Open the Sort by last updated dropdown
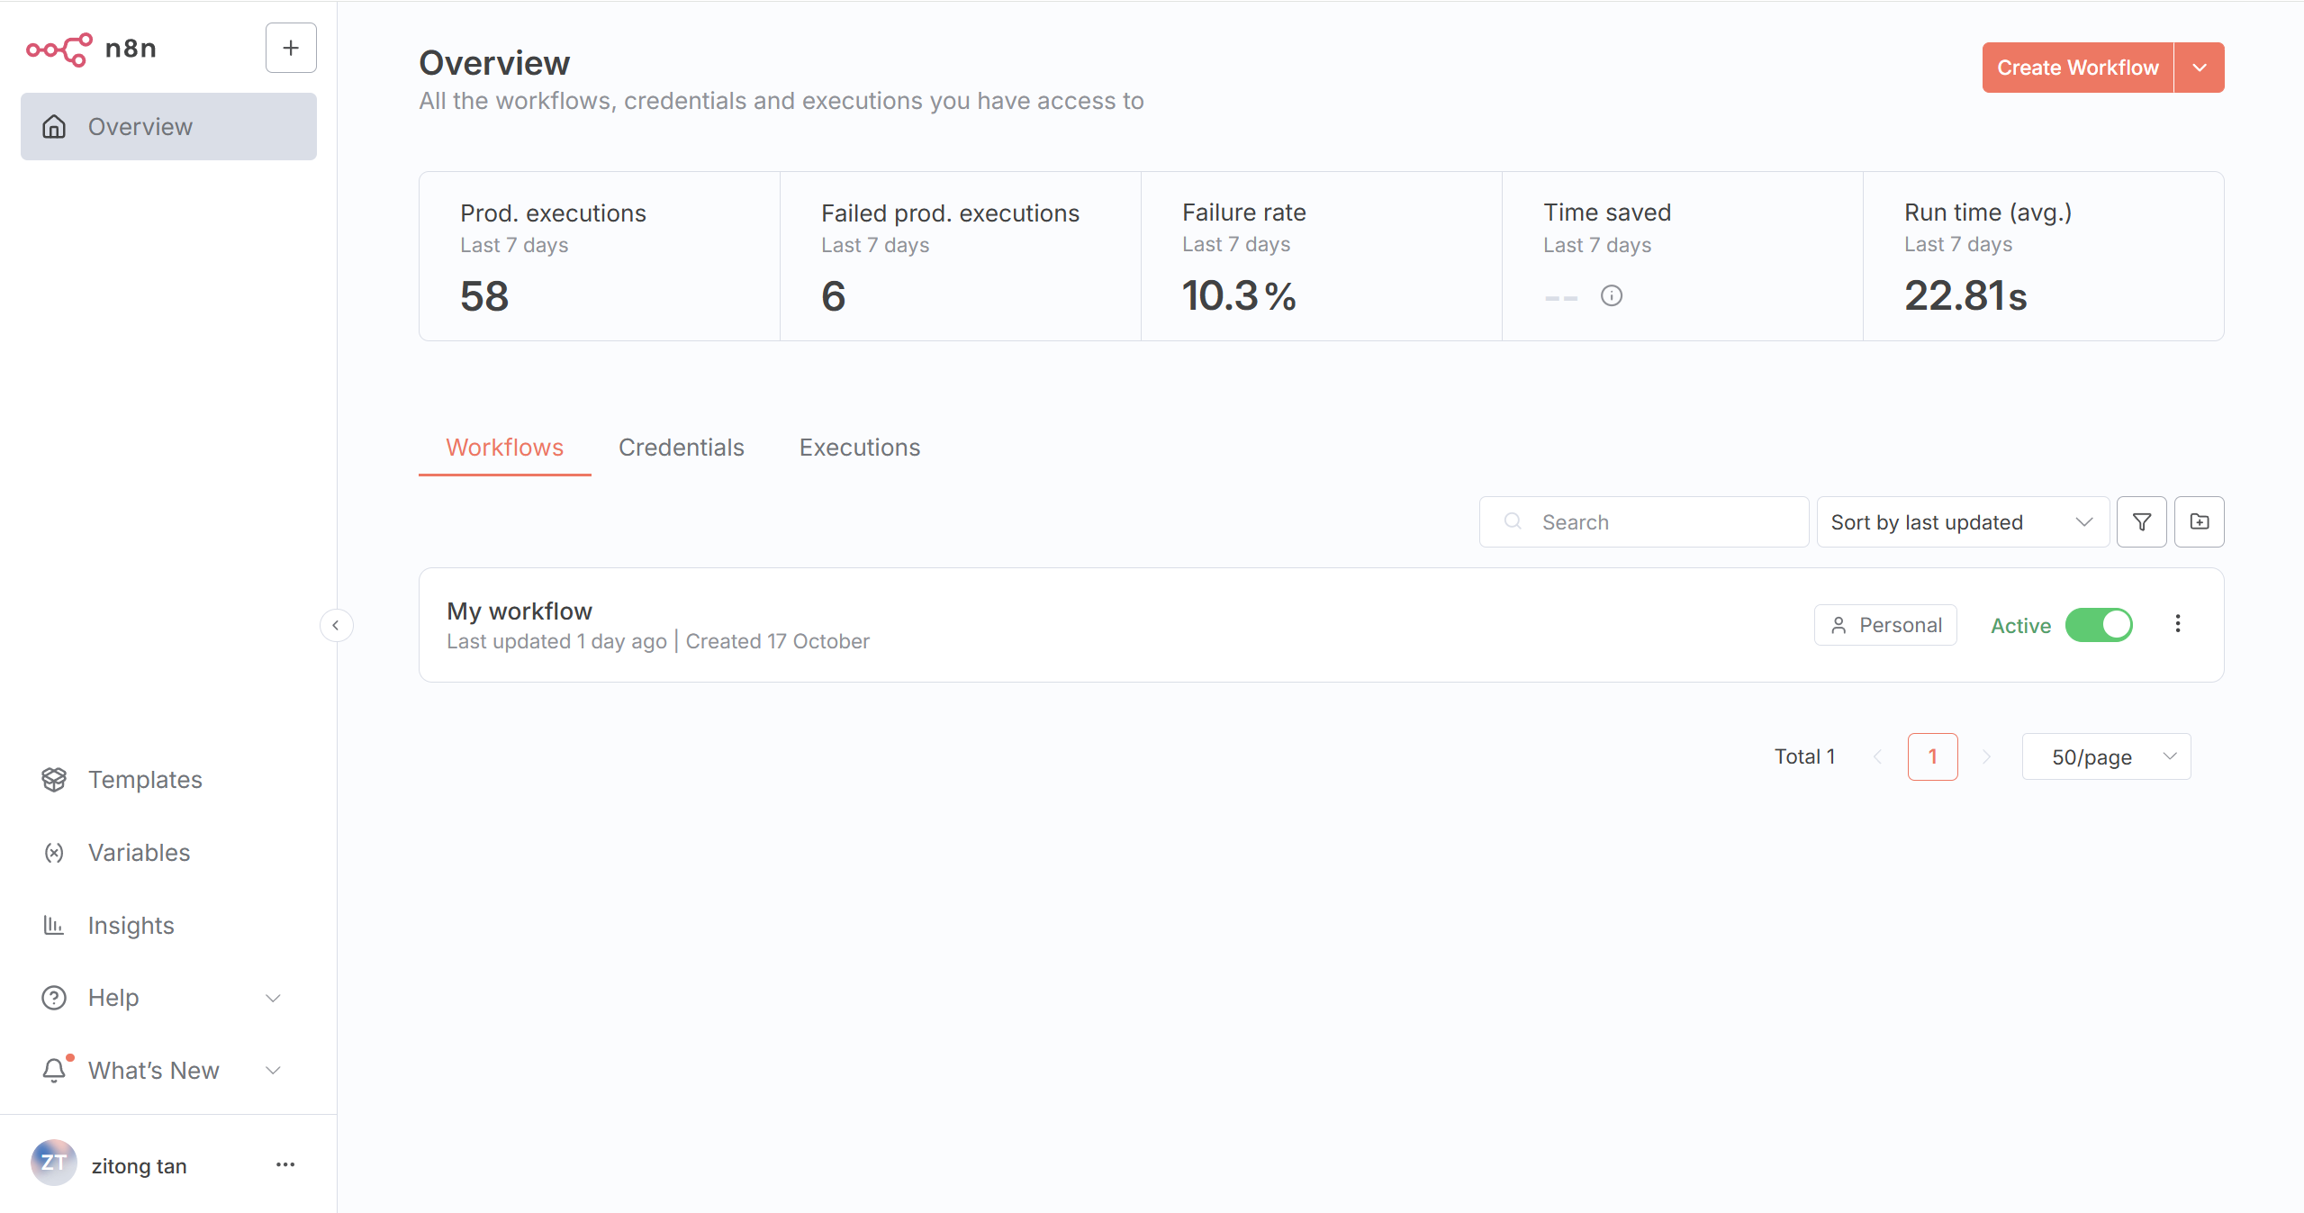Screen dimensions: 2304x1213 pos(1962,522)
